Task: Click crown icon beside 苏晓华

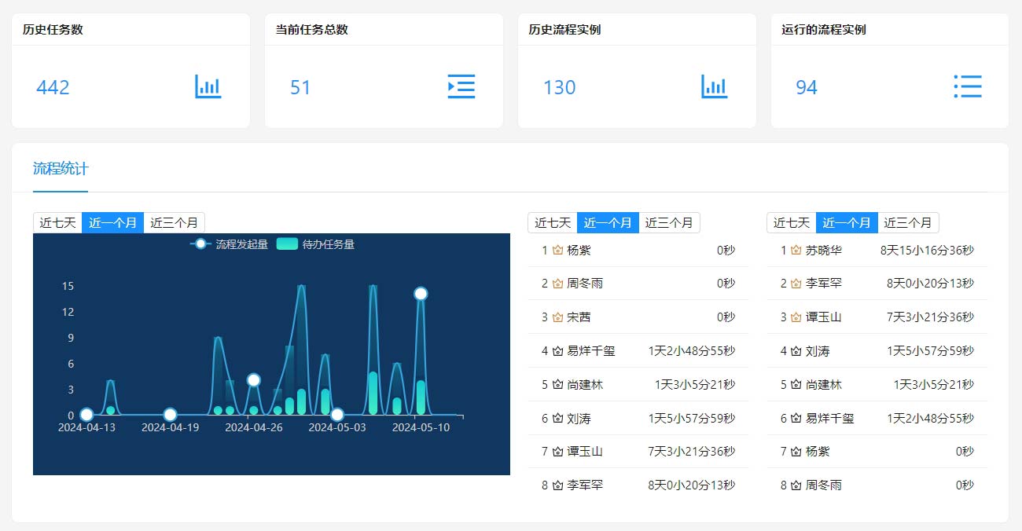Action: [x=796, y=251]
